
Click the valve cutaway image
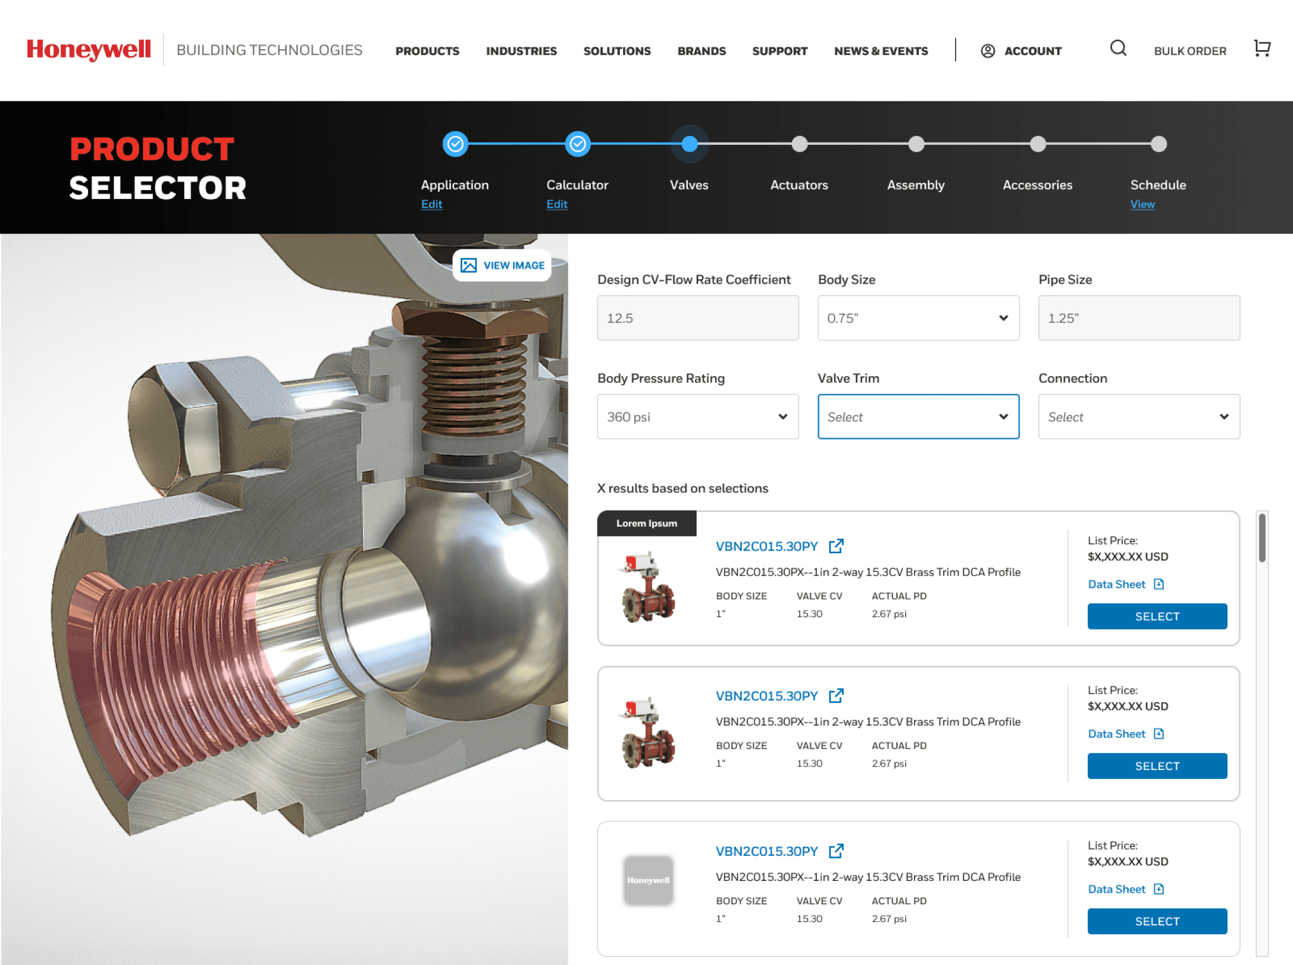pos(284,600)
